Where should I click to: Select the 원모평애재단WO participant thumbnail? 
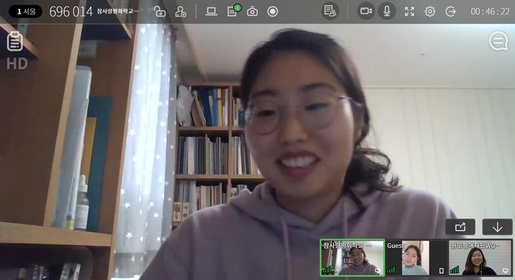coord(480,257)
